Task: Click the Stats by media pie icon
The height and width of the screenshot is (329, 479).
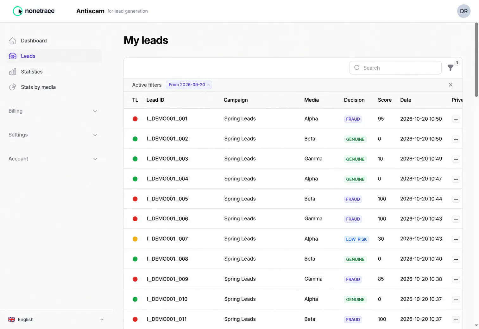Action: [13, 87]
